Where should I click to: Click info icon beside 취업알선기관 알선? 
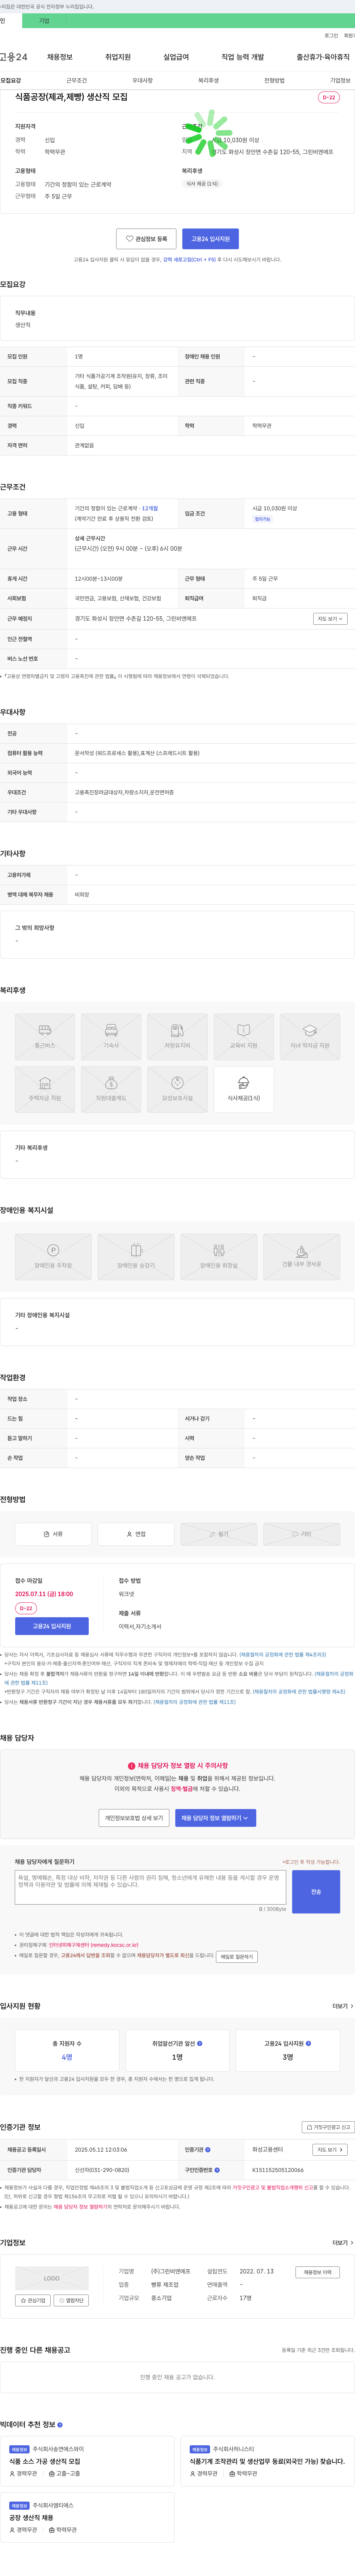(x=199, y=2043)
